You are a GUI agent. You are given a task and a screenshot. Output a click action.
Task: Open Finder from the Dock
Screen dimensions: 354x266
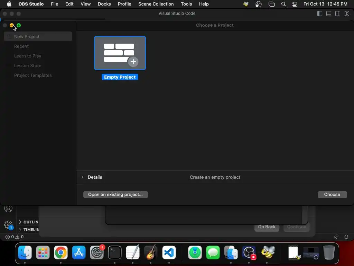[25, 252]
